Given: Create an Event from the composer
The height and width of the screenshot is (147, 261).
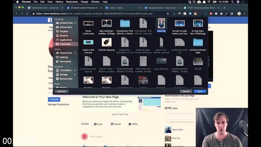Looking at the screenshot, I should pyautogui.click(x=116, y=124).
